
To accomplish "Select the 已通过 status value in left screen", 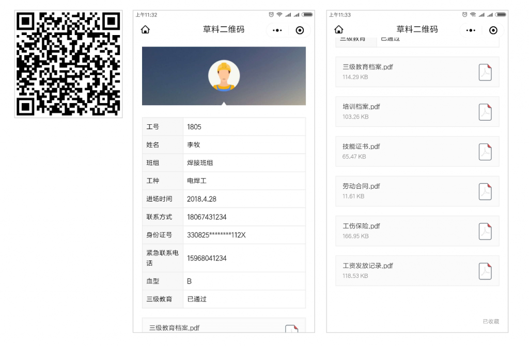I will click(x=197, y=299).
